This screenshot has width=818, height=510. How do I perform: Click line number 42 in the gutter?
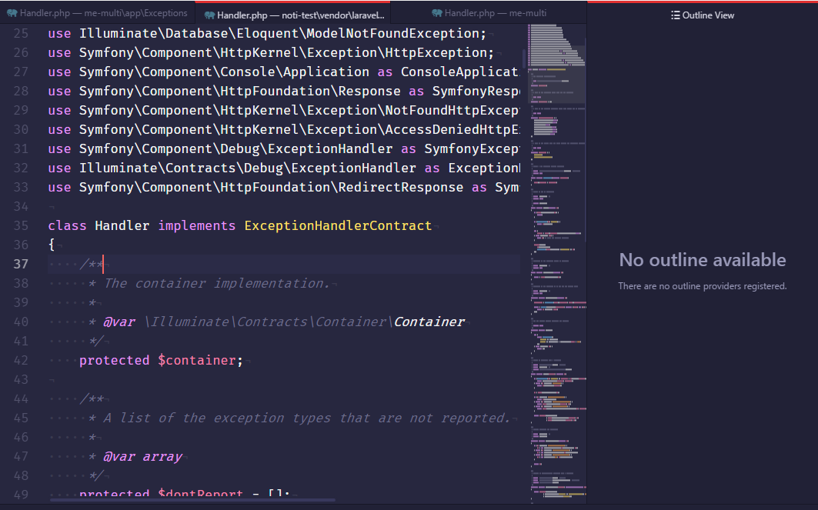[x=21, y=360]
